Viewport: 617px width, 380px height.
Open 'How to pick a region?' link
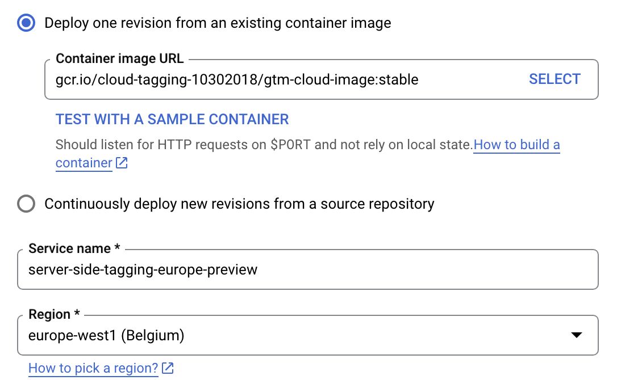tap(93, 368)
